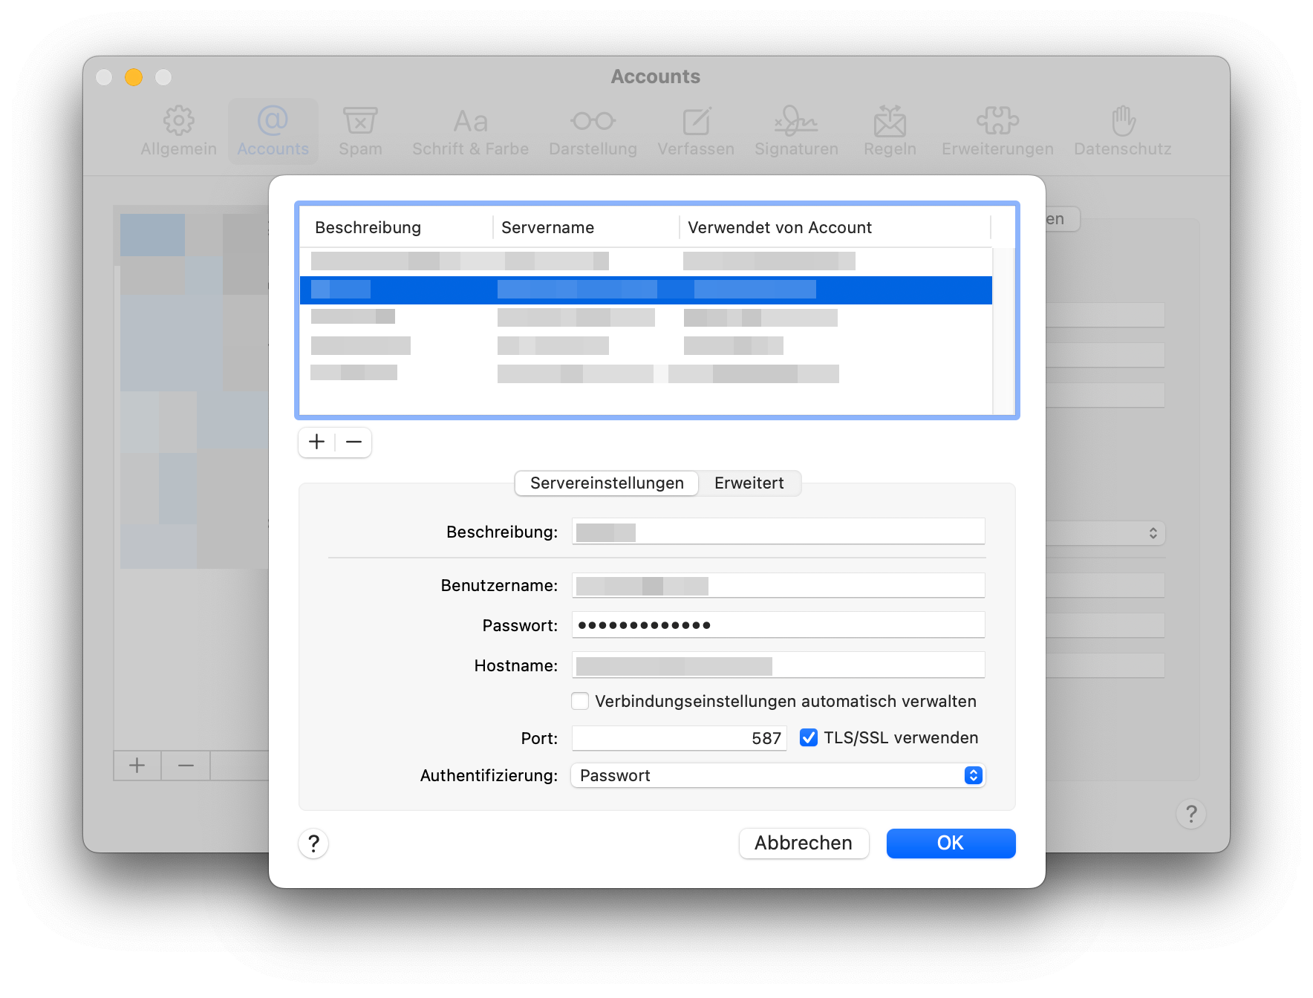The width and height of the screenshot is (1313, 998).
Task: Select the highlighted server row
Action: [646, 290]
